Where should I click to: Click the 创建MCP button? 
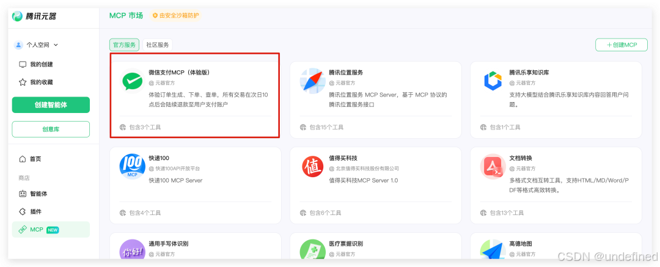pyautogui.click(x=621, y=45)
